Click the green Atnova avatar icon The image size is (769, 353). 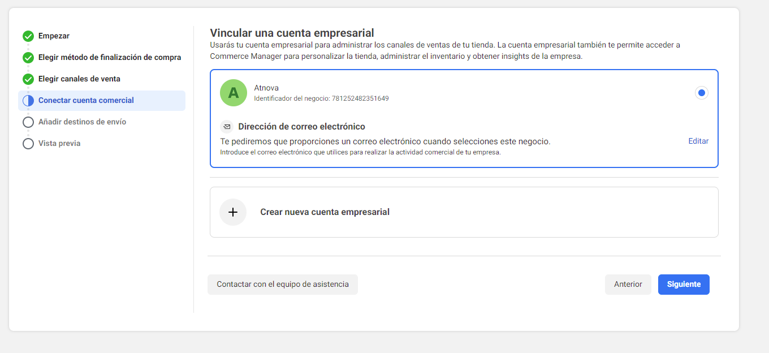tap(234, 93)
